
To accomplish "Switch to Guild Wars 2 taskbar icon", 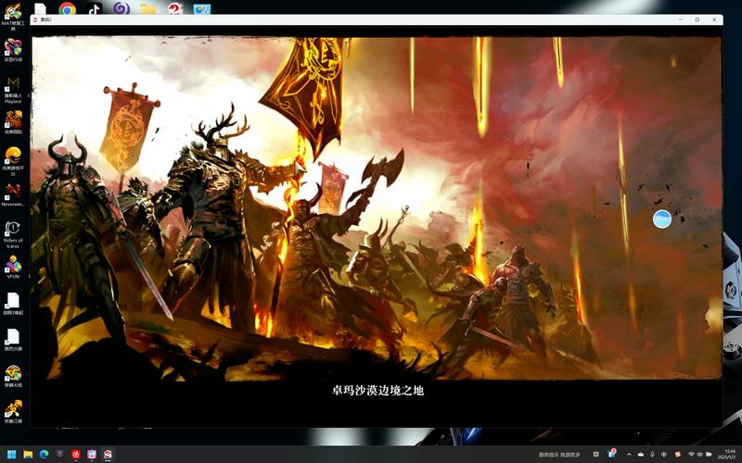I will [x=108, y=455].
